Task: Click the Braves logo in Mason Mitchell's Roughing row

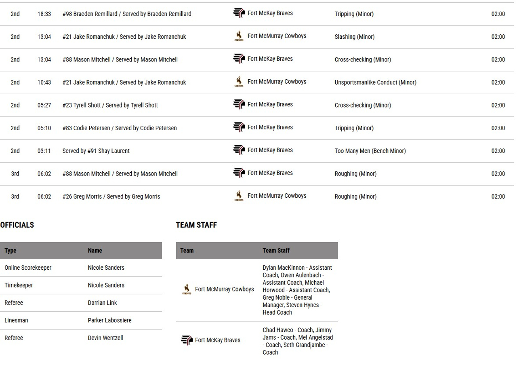Action: coord(239,173)
